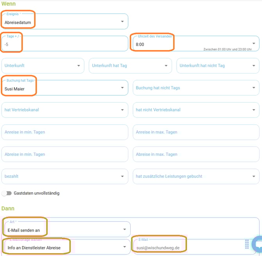This screenshot has height=256, width=262.
Task: Open the chat support bubble icon
Action: pos(258,243)
